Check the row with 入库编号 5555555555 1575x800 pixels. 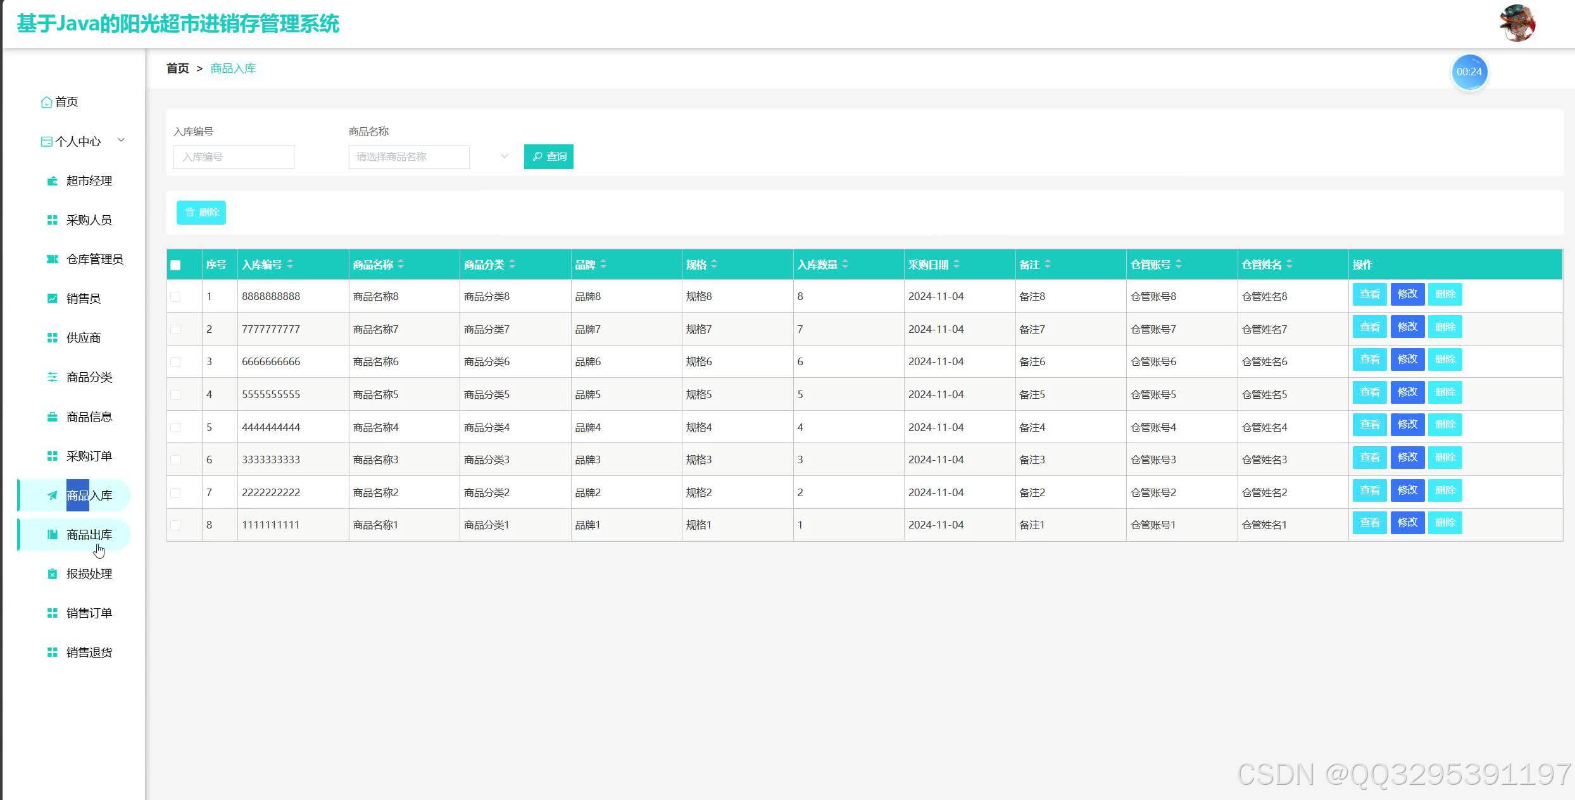175,395
